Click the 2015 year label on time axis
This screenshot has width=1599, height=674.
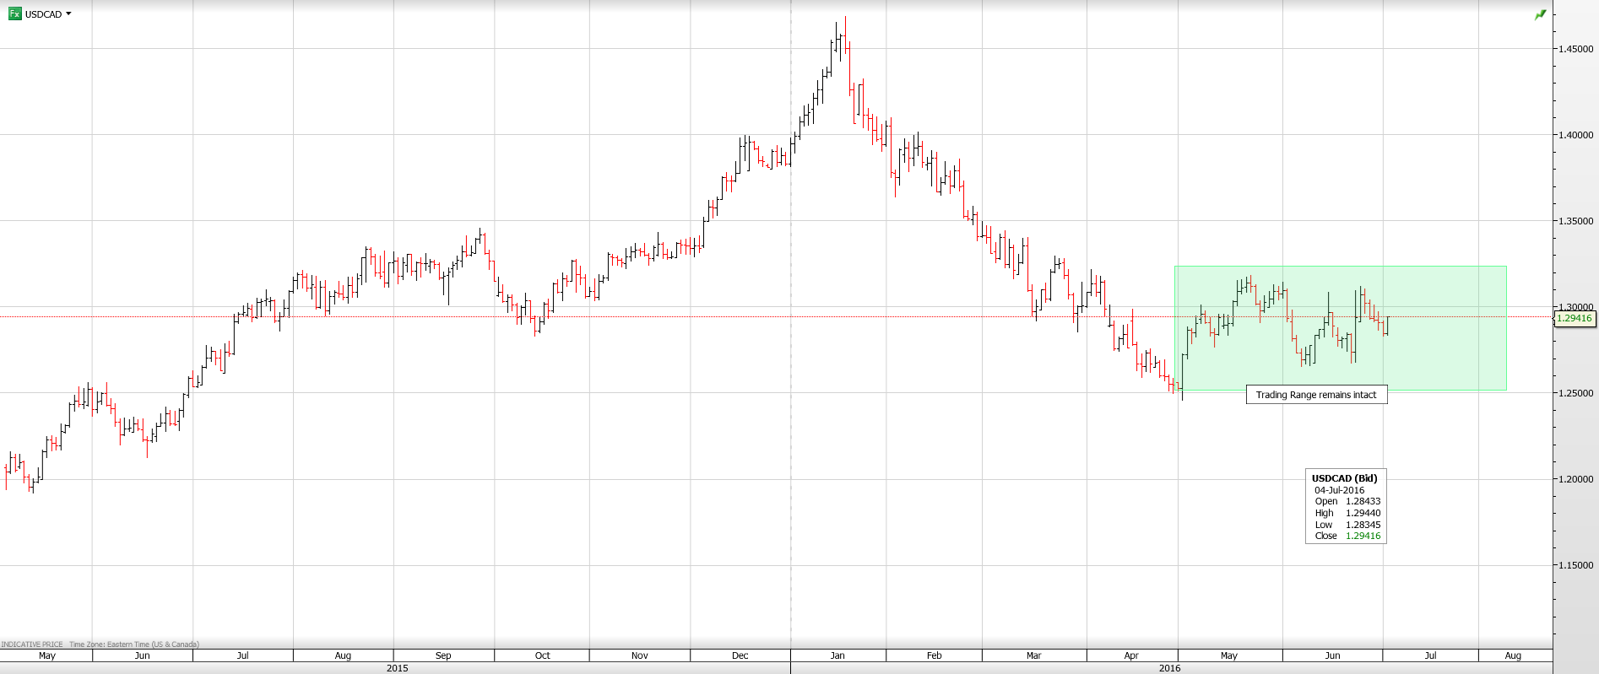pyautogui.click(x=397, y=668)
